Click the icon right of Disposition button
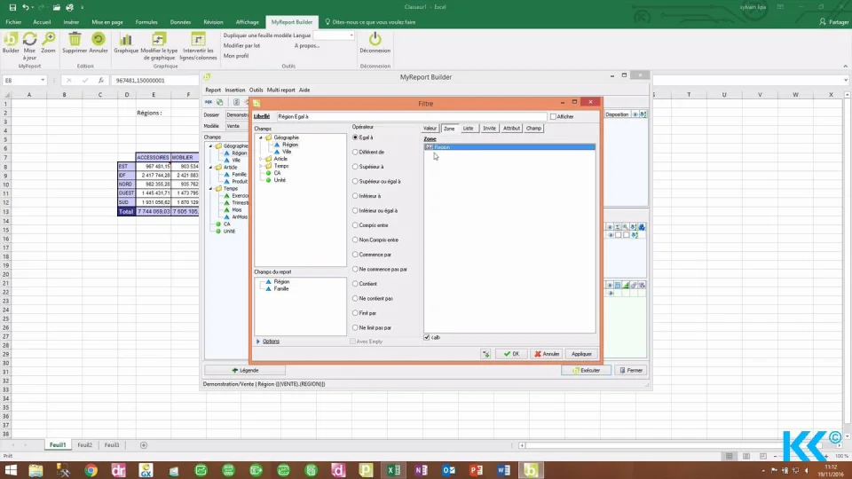 tap(635, 114)
